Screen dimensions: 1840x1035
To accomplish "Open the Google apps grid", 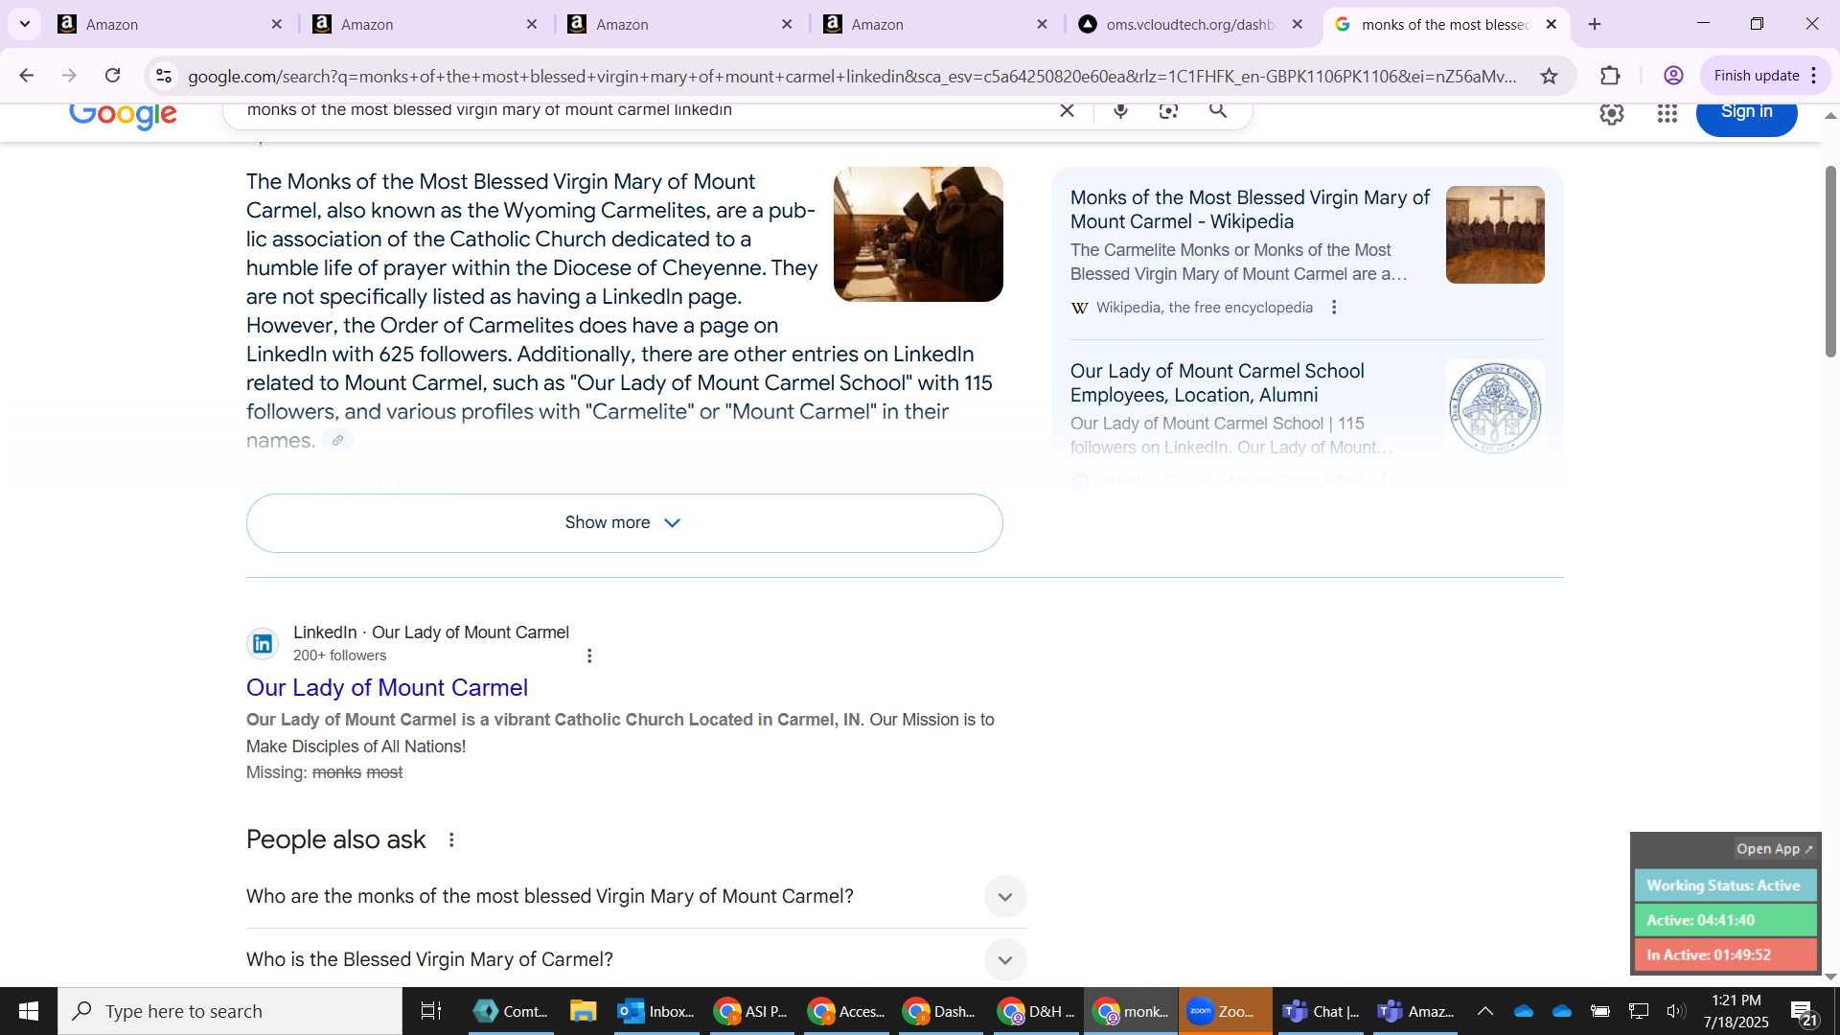I will tap(1667, 114).
